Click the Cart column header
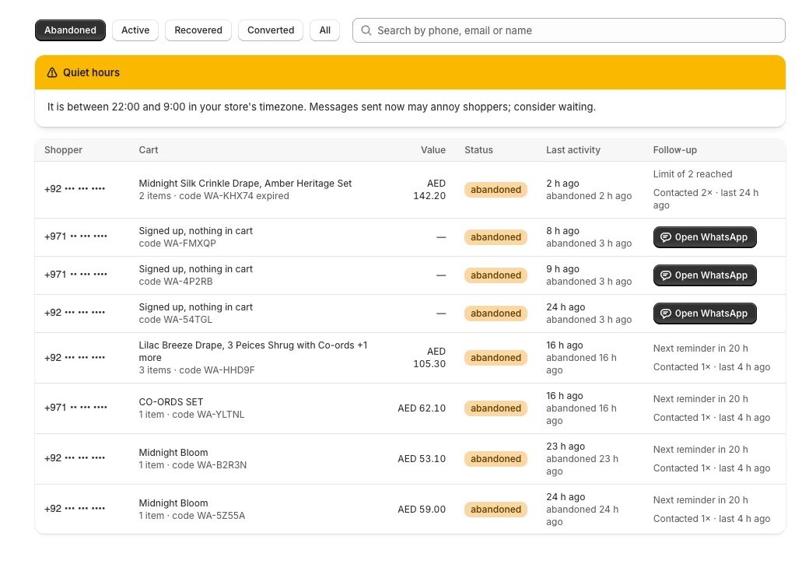Viewport: 809px width, 564px height. (149, 150)
